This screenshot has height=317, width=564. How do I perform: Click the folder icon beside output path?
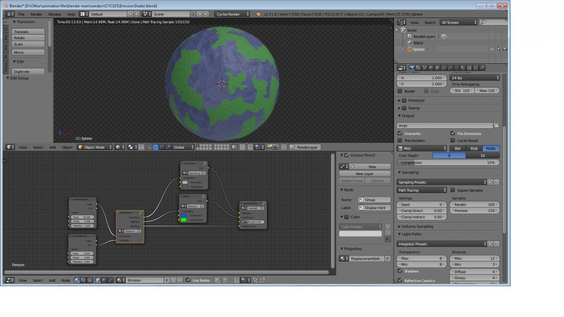click(496, 125)
